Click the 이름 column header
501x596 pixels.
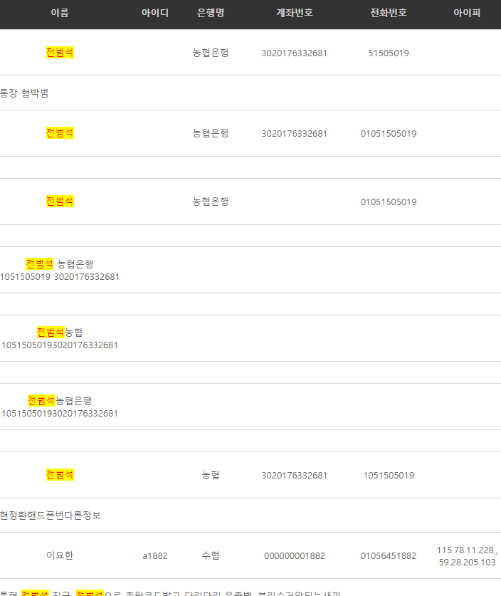[x=60, y=13]
